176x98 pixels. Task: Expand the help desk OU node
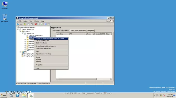25,42
